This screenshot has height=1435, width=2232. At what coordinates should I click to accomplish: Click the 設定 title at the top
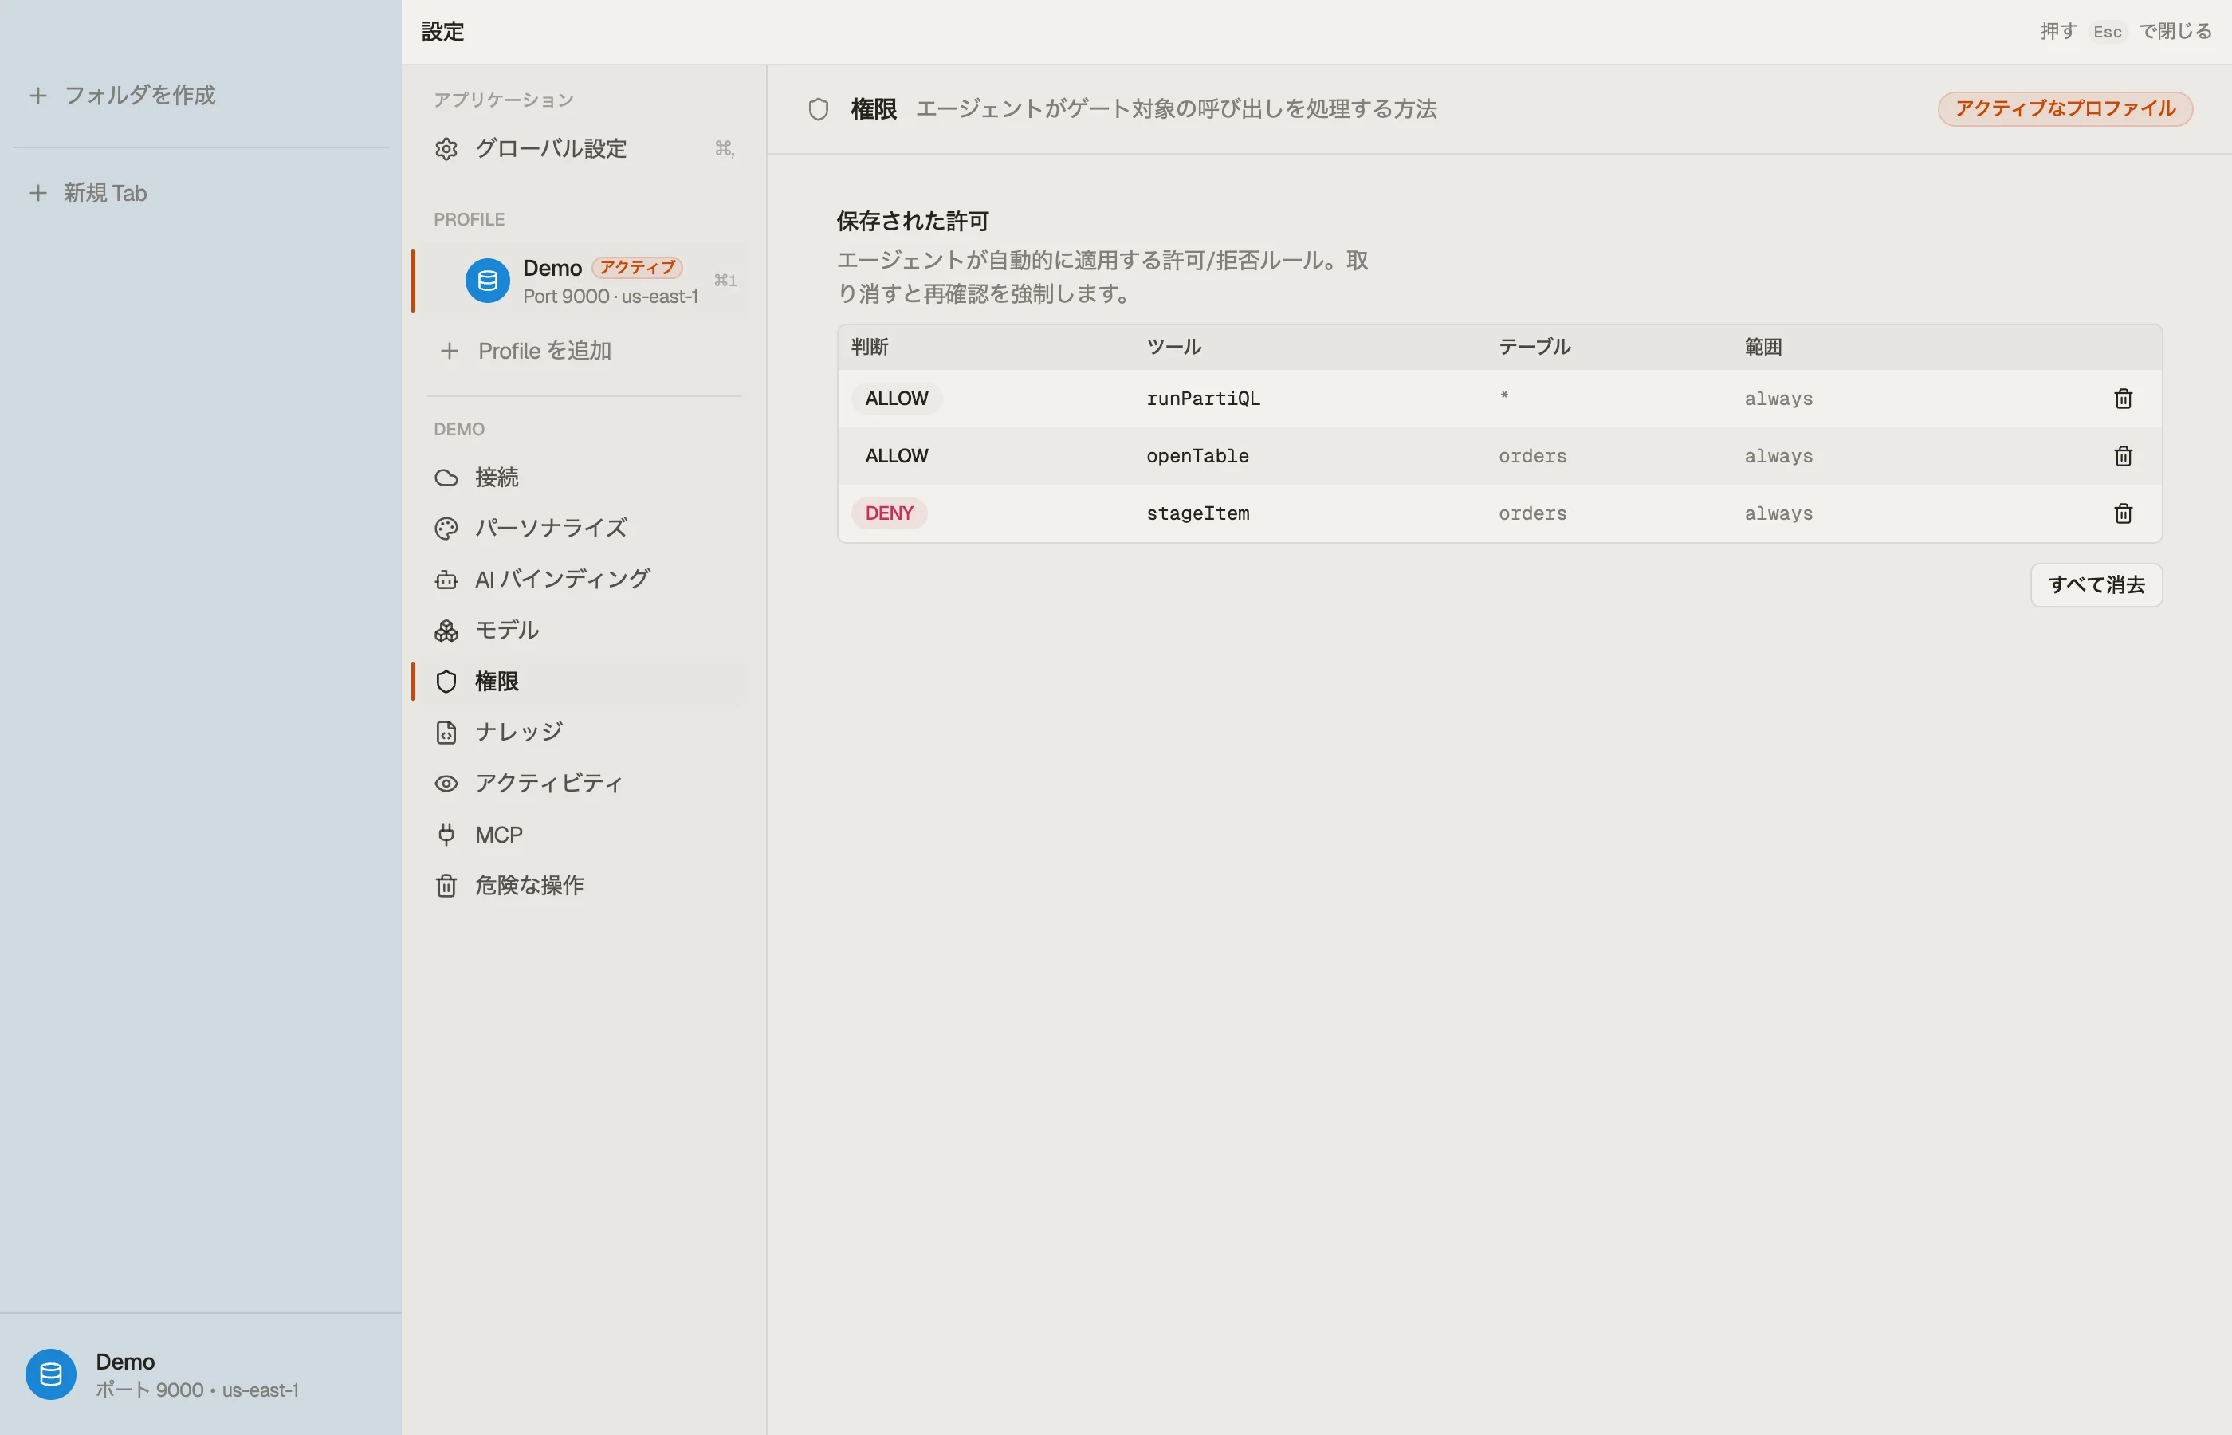[442, 32]
